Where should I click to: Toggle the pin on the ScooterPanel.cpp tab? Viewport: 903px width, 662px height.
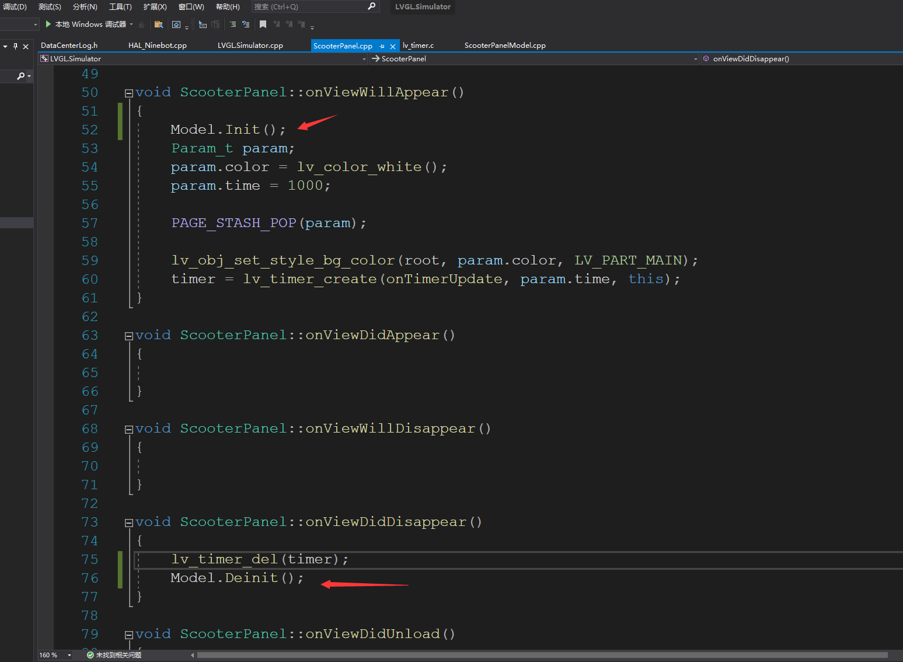point(382,46)
